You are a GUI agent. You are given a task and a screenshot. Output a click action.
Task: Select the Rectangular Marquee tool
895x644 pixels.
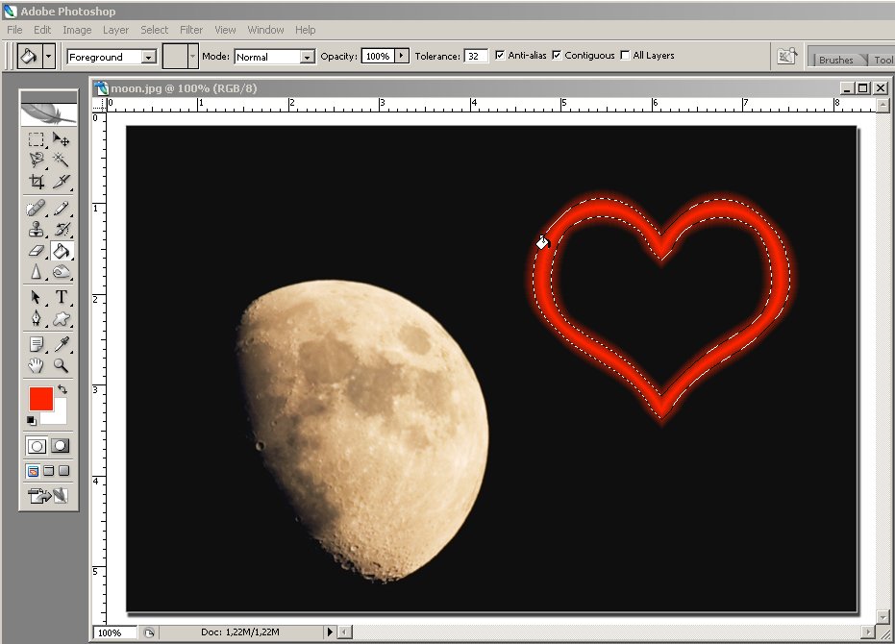37,140
